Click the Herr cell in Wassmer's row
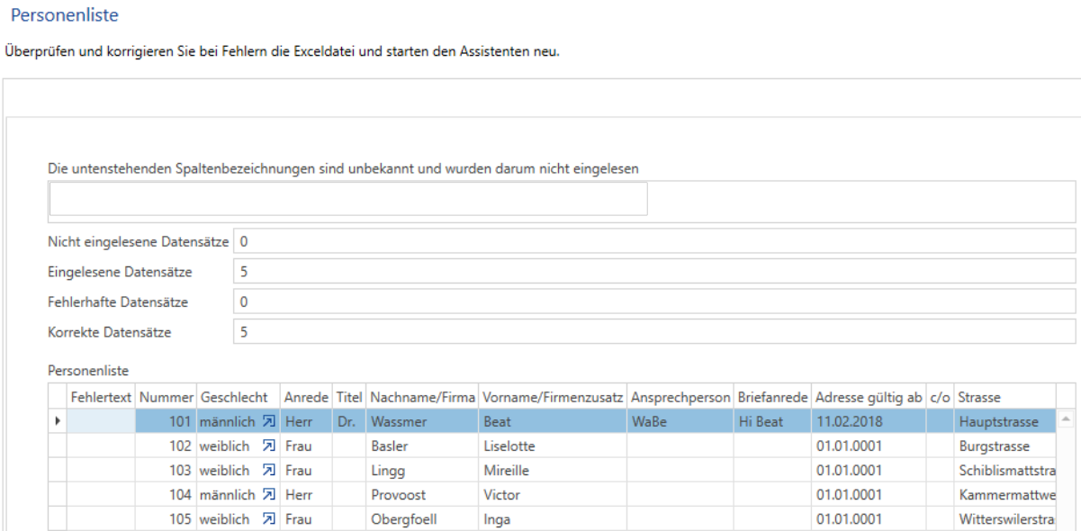Screen dimensions: 1081x531 point(307,421)
